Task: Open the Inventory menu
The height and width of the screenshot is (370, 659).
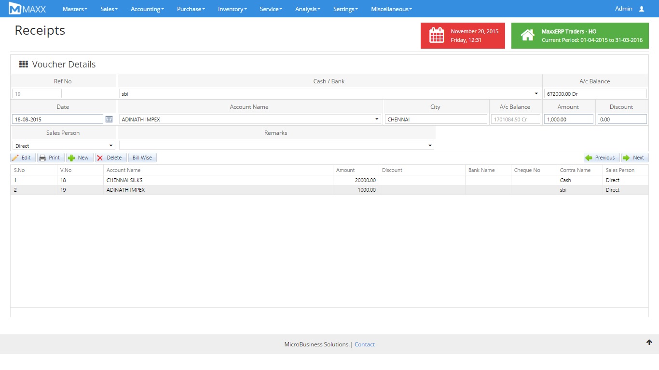Action: [232, 9]
